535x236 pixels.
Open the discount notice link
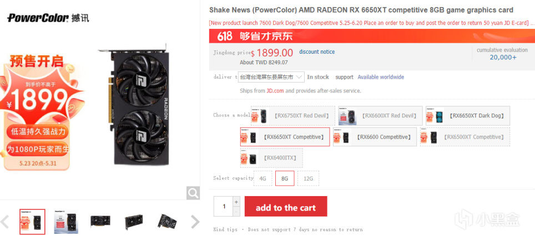317,52
